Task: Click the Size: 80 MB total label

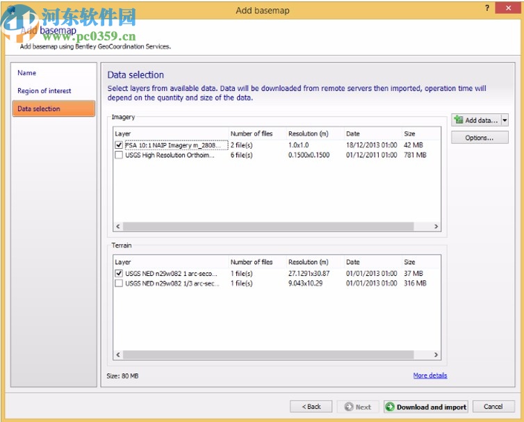Action: (x=122, y=376)
